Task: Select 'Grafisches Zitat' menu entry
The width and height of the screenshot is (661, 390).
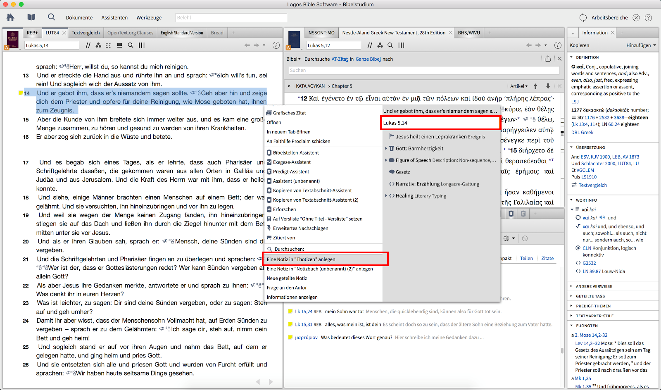Action: coord(323,113)
